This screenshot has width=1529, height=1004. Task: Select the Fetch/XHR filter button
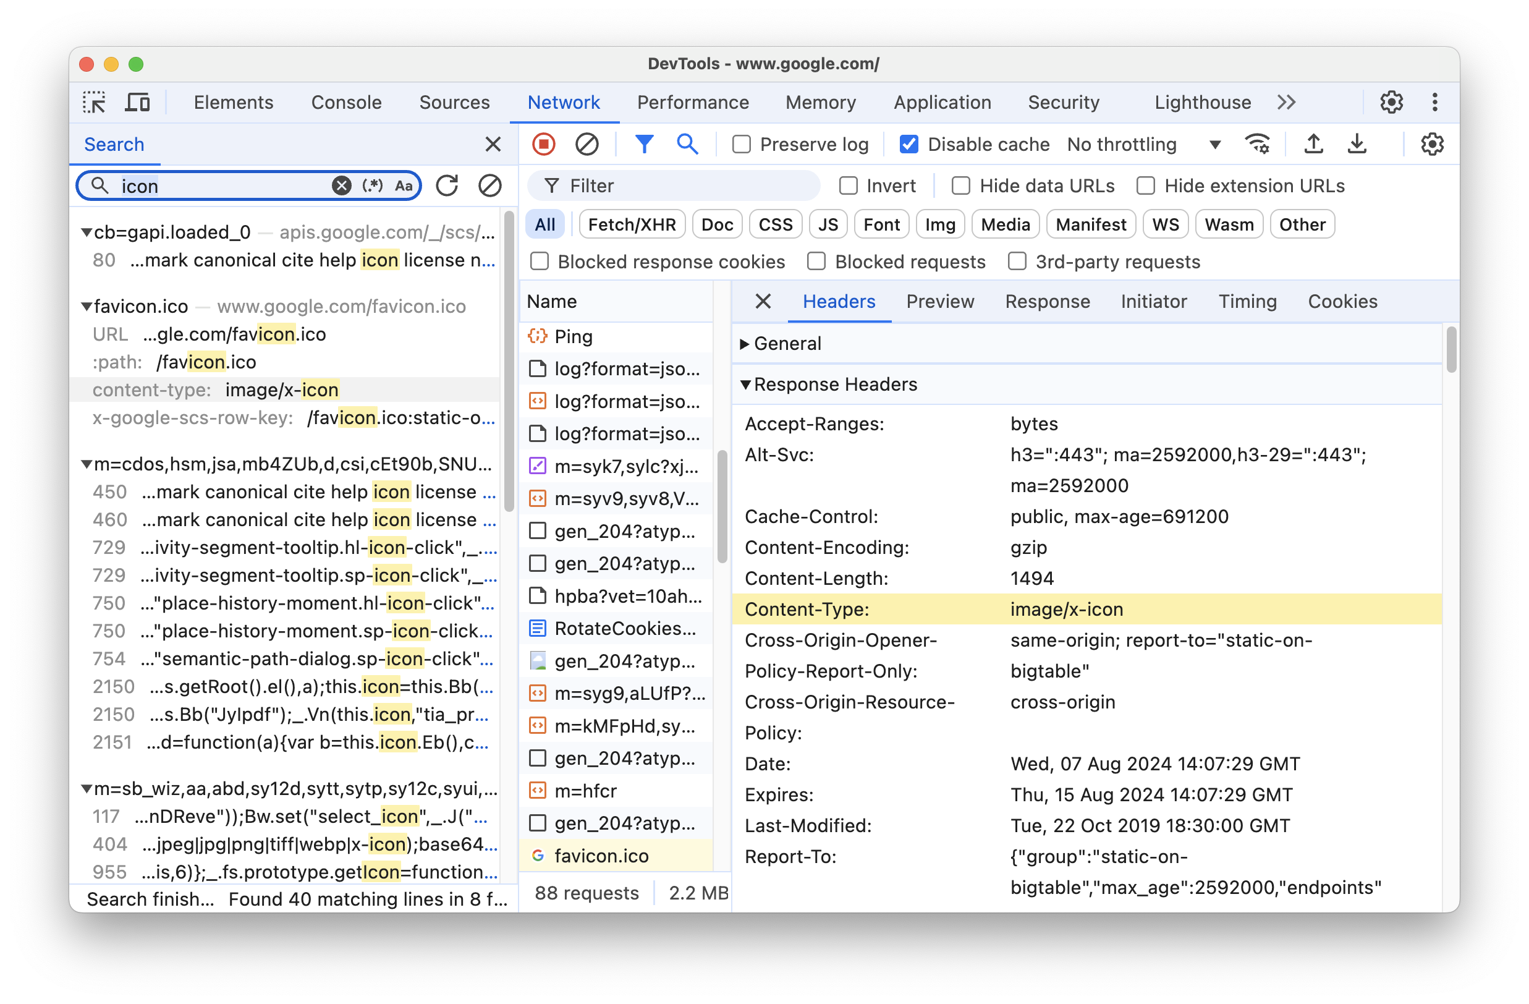point(630,224)
